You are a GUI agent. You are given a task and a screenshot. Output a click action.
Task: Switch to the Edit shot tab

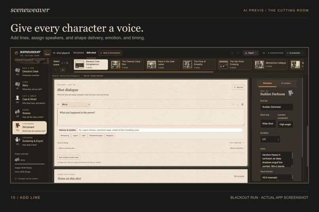point(91,53)
